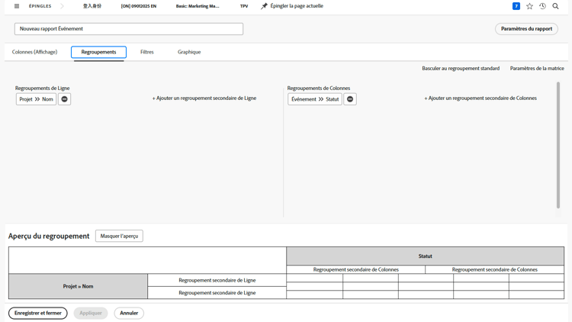Switch to the Filtres tab
The height and width of the screenshot is (322, 572).
click(x=147, y=52)
